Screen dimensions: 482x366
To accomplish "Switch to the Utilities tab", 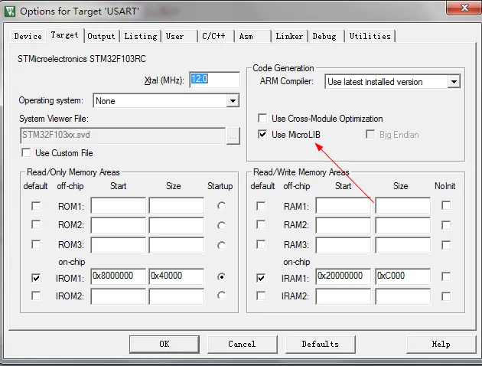I will pos(370,36).
